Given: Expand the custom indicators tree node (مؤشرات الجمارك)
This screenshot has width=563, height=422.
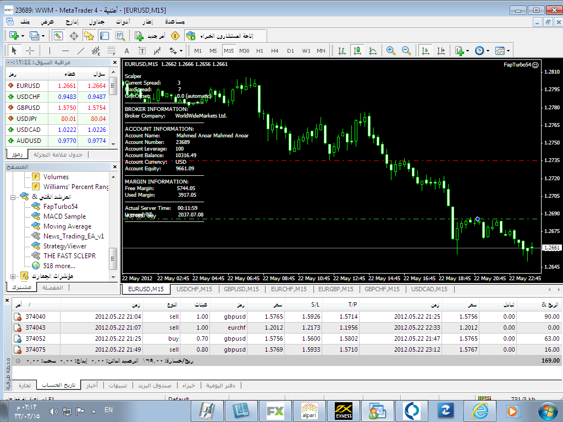Looking at the screenshot, I should point(13,276).
